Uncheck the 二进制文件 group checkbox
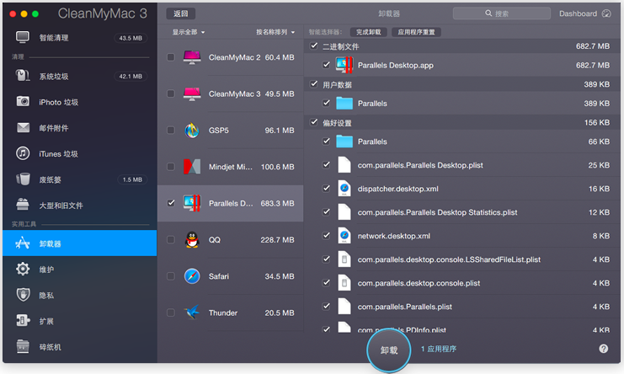This screenshot has height=374, width=624. click(x=314, y=45)
